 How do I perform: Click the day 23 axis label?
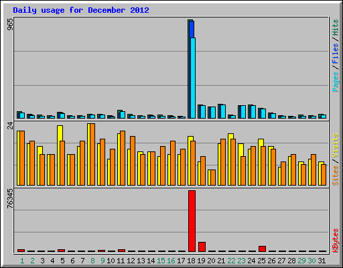[241, 261]
